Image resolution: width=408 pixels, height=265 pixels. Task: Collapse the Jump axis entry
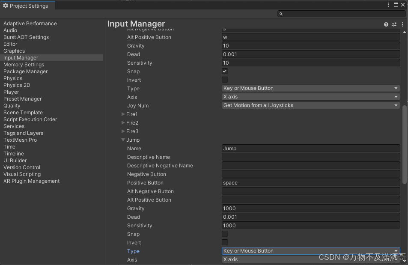pyautogui.click(x=123, y=140)
